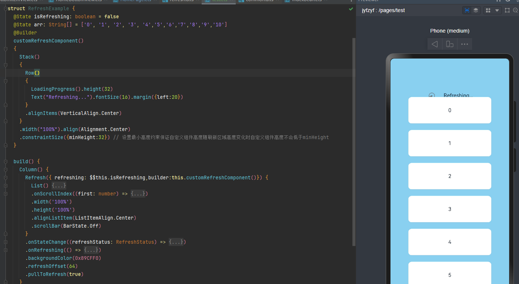This screenshot has width=519, height=284.
Task: Expand the {...} placeholder in onScrollIndex
Action: pyautogui.click(x=138, y=194)
